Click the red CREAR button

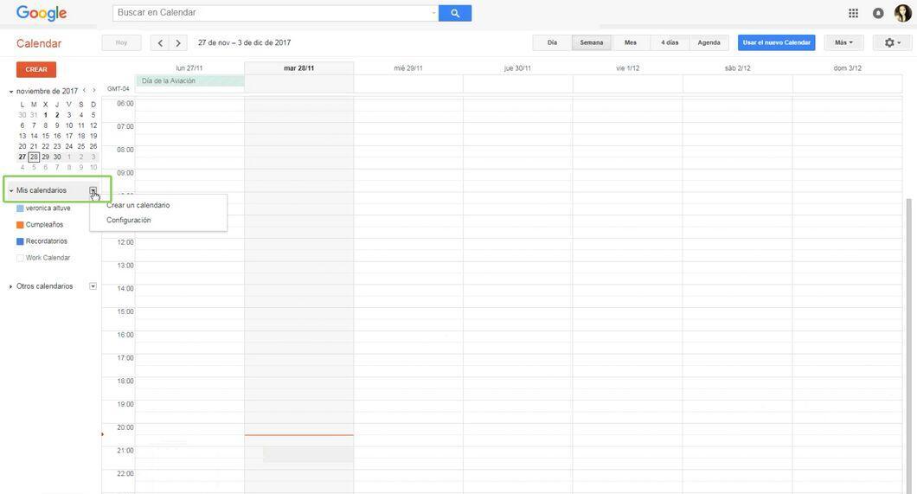36,69
